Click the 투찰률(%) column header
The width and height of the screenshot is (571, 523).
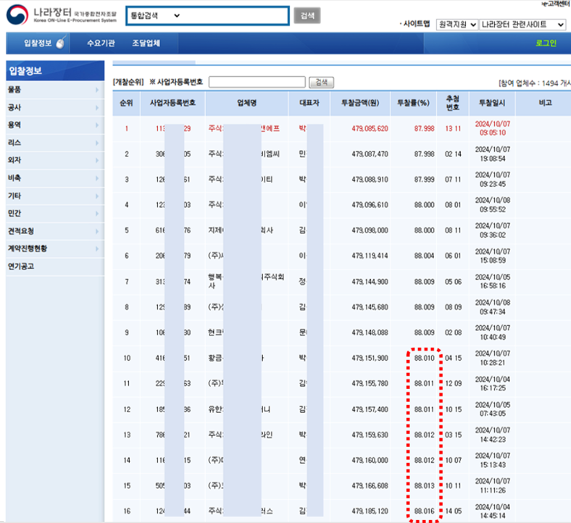(413, 103)
